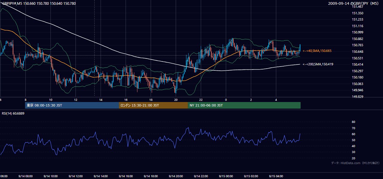Click the 150.180 price axis label

tap(358, 77)
